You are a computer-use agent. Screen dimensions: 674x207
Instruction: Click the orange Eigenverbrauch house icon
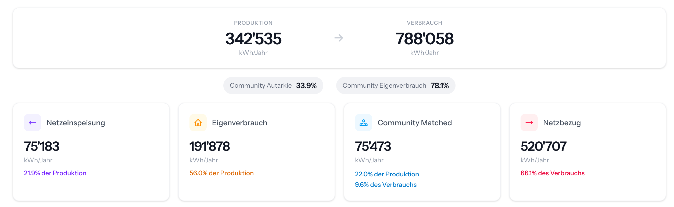[x=198, y=123]
